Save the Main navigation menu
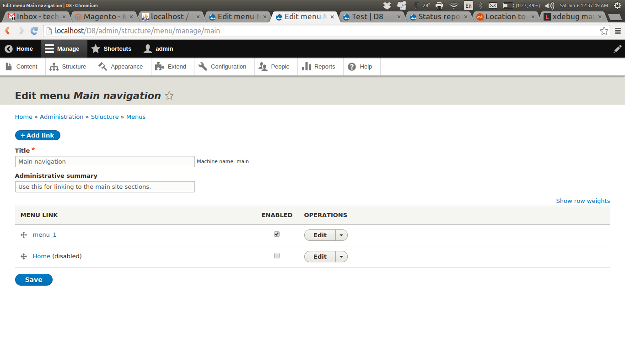 click(x=33, y=279)
